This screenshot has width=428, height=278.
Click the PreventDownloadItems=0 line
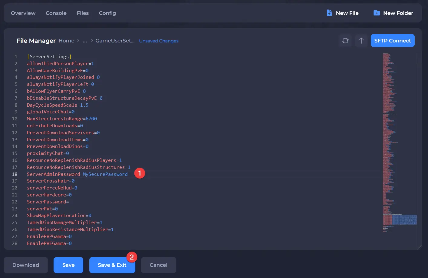click(x=58, y=140)
